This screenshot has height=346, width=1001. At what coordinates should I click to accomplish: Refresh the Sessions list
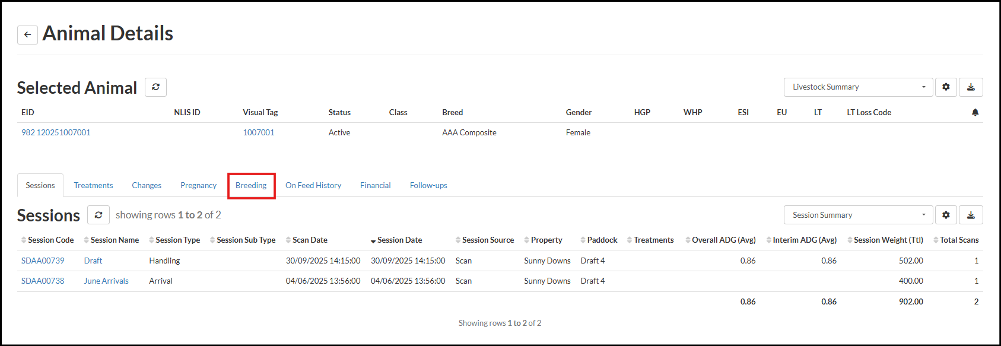pyautogui.click(x=98, y=215)
